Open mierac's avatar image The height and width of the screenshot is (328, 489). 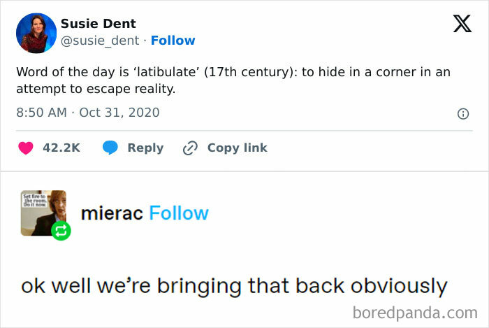click(x=43, y=212)
